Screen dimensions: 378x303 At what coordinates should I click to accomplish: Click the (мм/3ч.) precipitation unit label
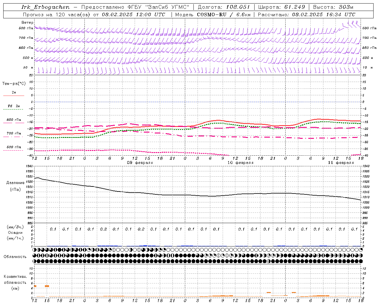[x=15, y=227]
